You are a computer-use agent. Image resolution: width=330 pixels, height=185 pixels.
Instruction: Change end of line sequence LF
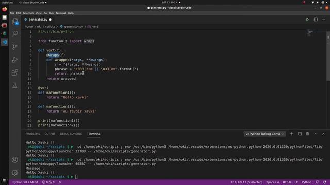tap(296, 182)
